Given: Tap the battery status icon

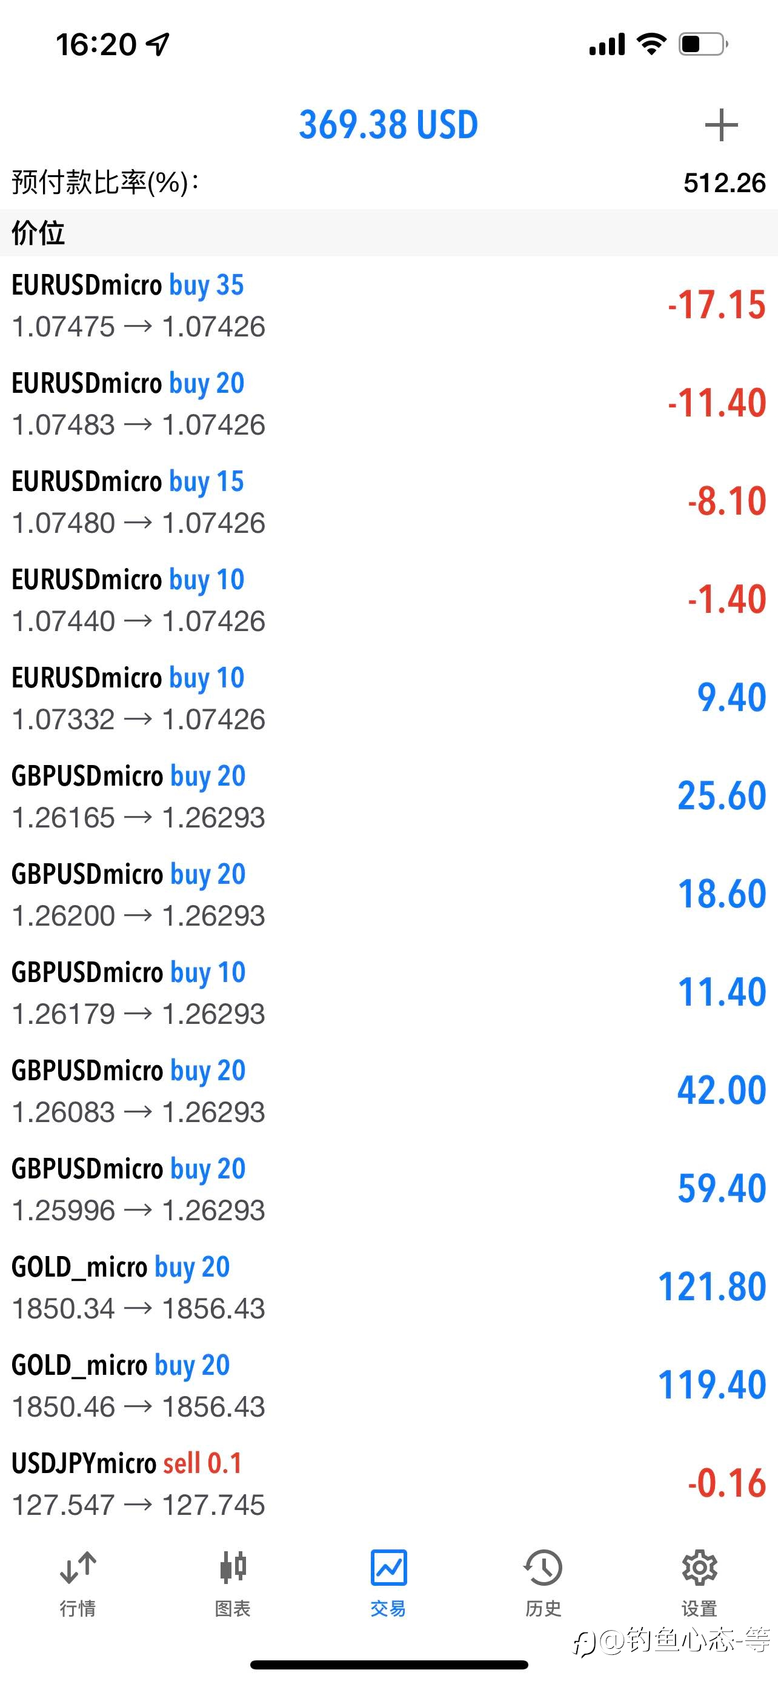Looking at the screenshot, I should [x=703, y=44].
